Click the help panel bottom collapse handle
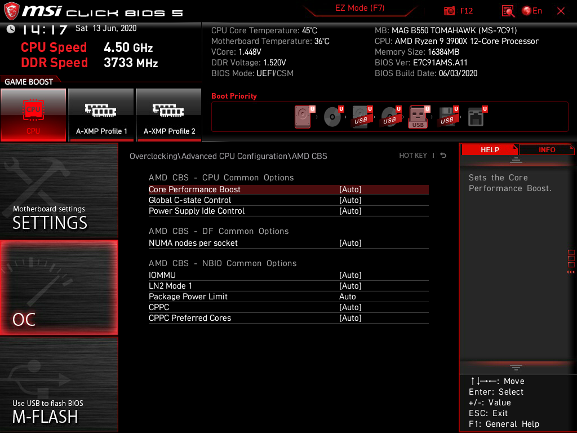Screen dimensions: 577x433 click(x=516, y=367)
